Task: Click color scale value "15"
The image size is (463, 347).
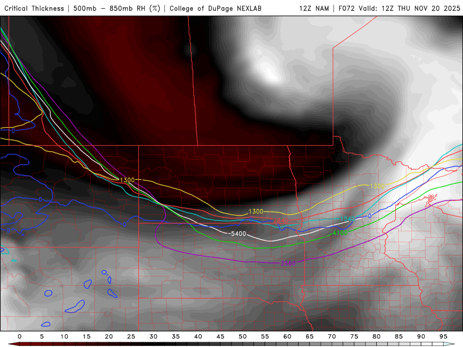Action: pos(86,337)
